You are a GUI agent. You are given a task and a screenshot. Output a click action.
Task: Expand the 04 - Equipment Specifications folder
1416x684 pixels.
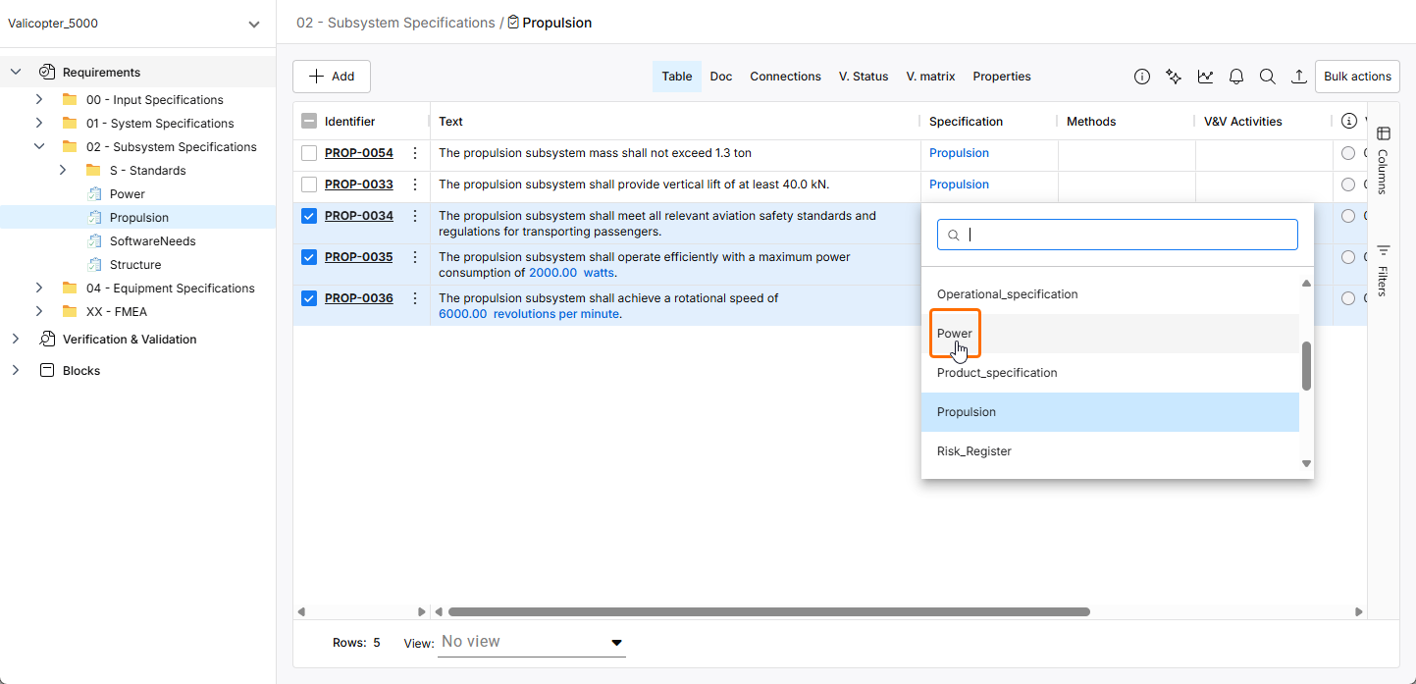[x=39, y=289]
